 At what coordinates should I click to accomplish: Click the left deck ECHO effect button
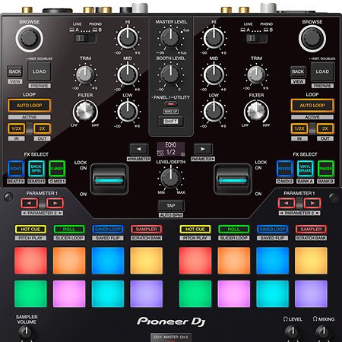click(x=16, y=169)
